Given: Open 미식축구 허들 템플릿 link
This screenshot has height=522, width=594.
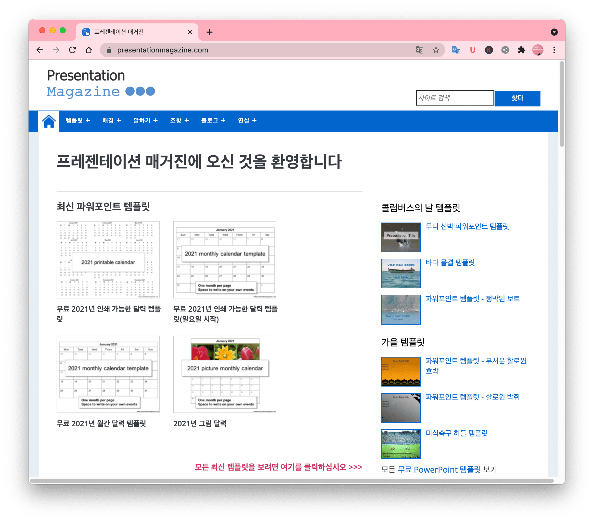Looking at the screenshot, I should [x=456, y=433].
